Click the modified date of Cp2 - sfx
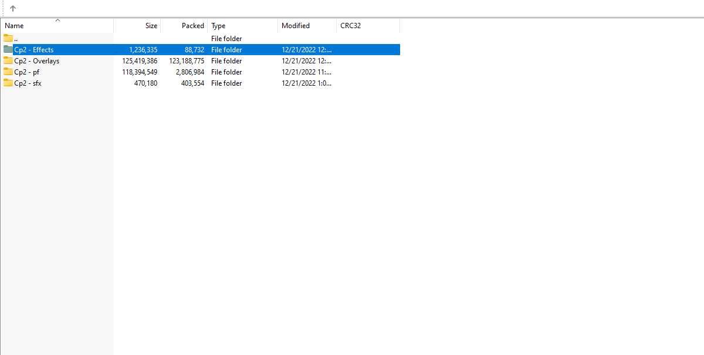This screenshot has width=704, height=355. point(307,83)
